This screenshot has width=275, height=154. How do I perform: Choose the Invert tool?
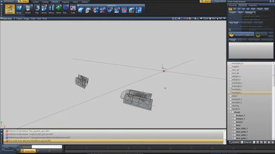pyautogui.click(x=44, y=9)
